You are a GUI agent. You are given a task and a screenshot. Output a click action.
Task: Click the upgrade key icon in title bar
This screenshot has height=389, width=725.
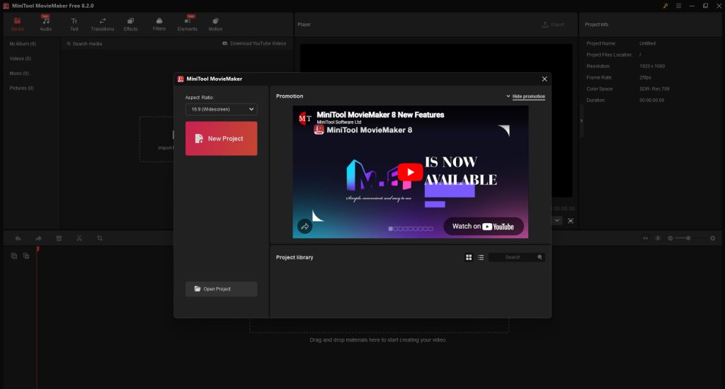pyautogui.click(x=666, y=6)
